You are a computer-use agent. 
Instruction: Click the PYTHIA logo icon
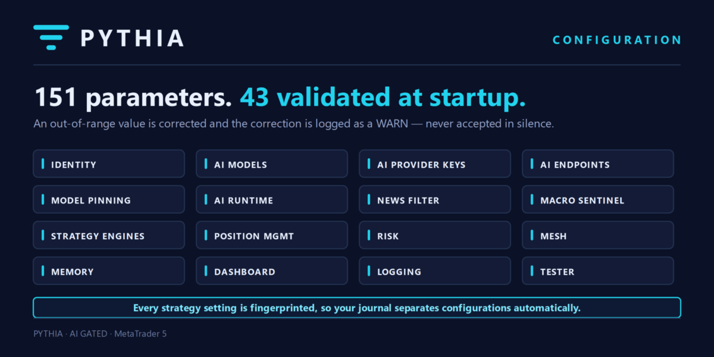click(51, 37)
